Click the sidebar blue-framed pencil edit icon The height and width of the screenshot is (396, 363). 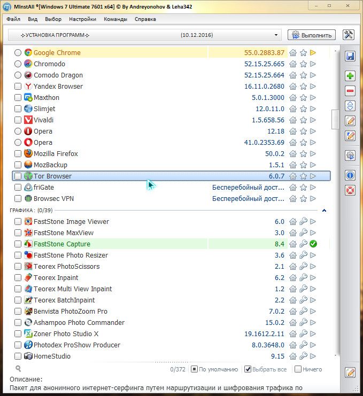(350, 136)
